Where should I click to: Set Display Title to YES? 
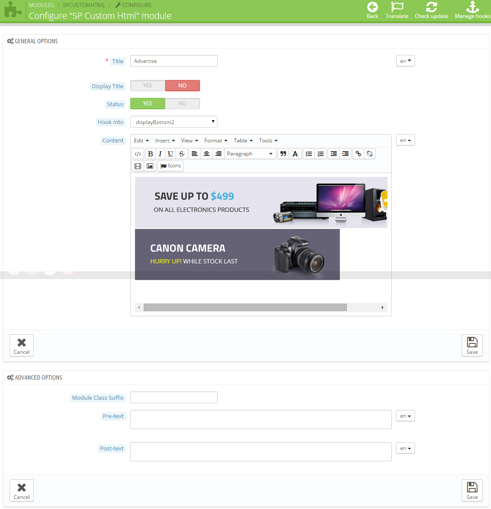pyautogui.click(x=148, y=86)
